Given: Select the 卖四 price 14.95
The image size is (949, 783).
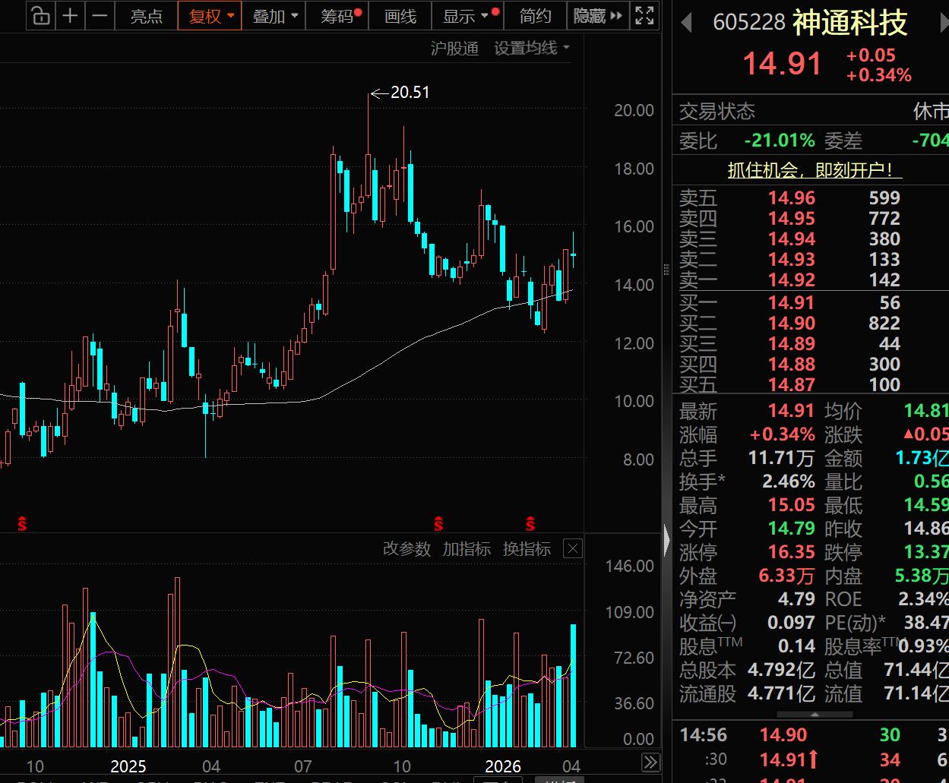Looking at the screenshot, I should (791, 219).
